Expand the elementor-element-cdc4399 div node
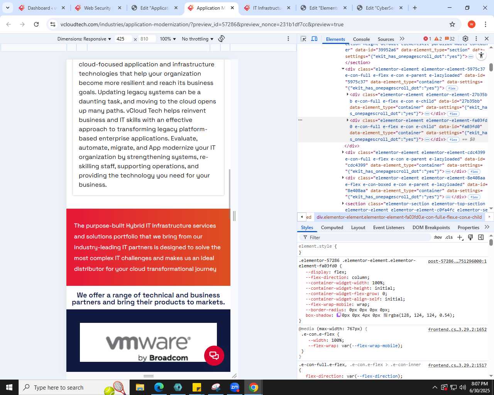This screenshot has width=494, height=395. coord(343,152)
